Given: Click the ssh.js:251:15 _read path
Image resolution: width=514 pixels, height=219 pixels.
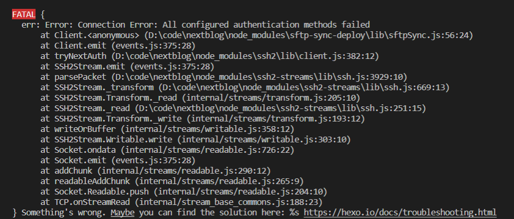Looking at the screenshot, I should [278, 108].
